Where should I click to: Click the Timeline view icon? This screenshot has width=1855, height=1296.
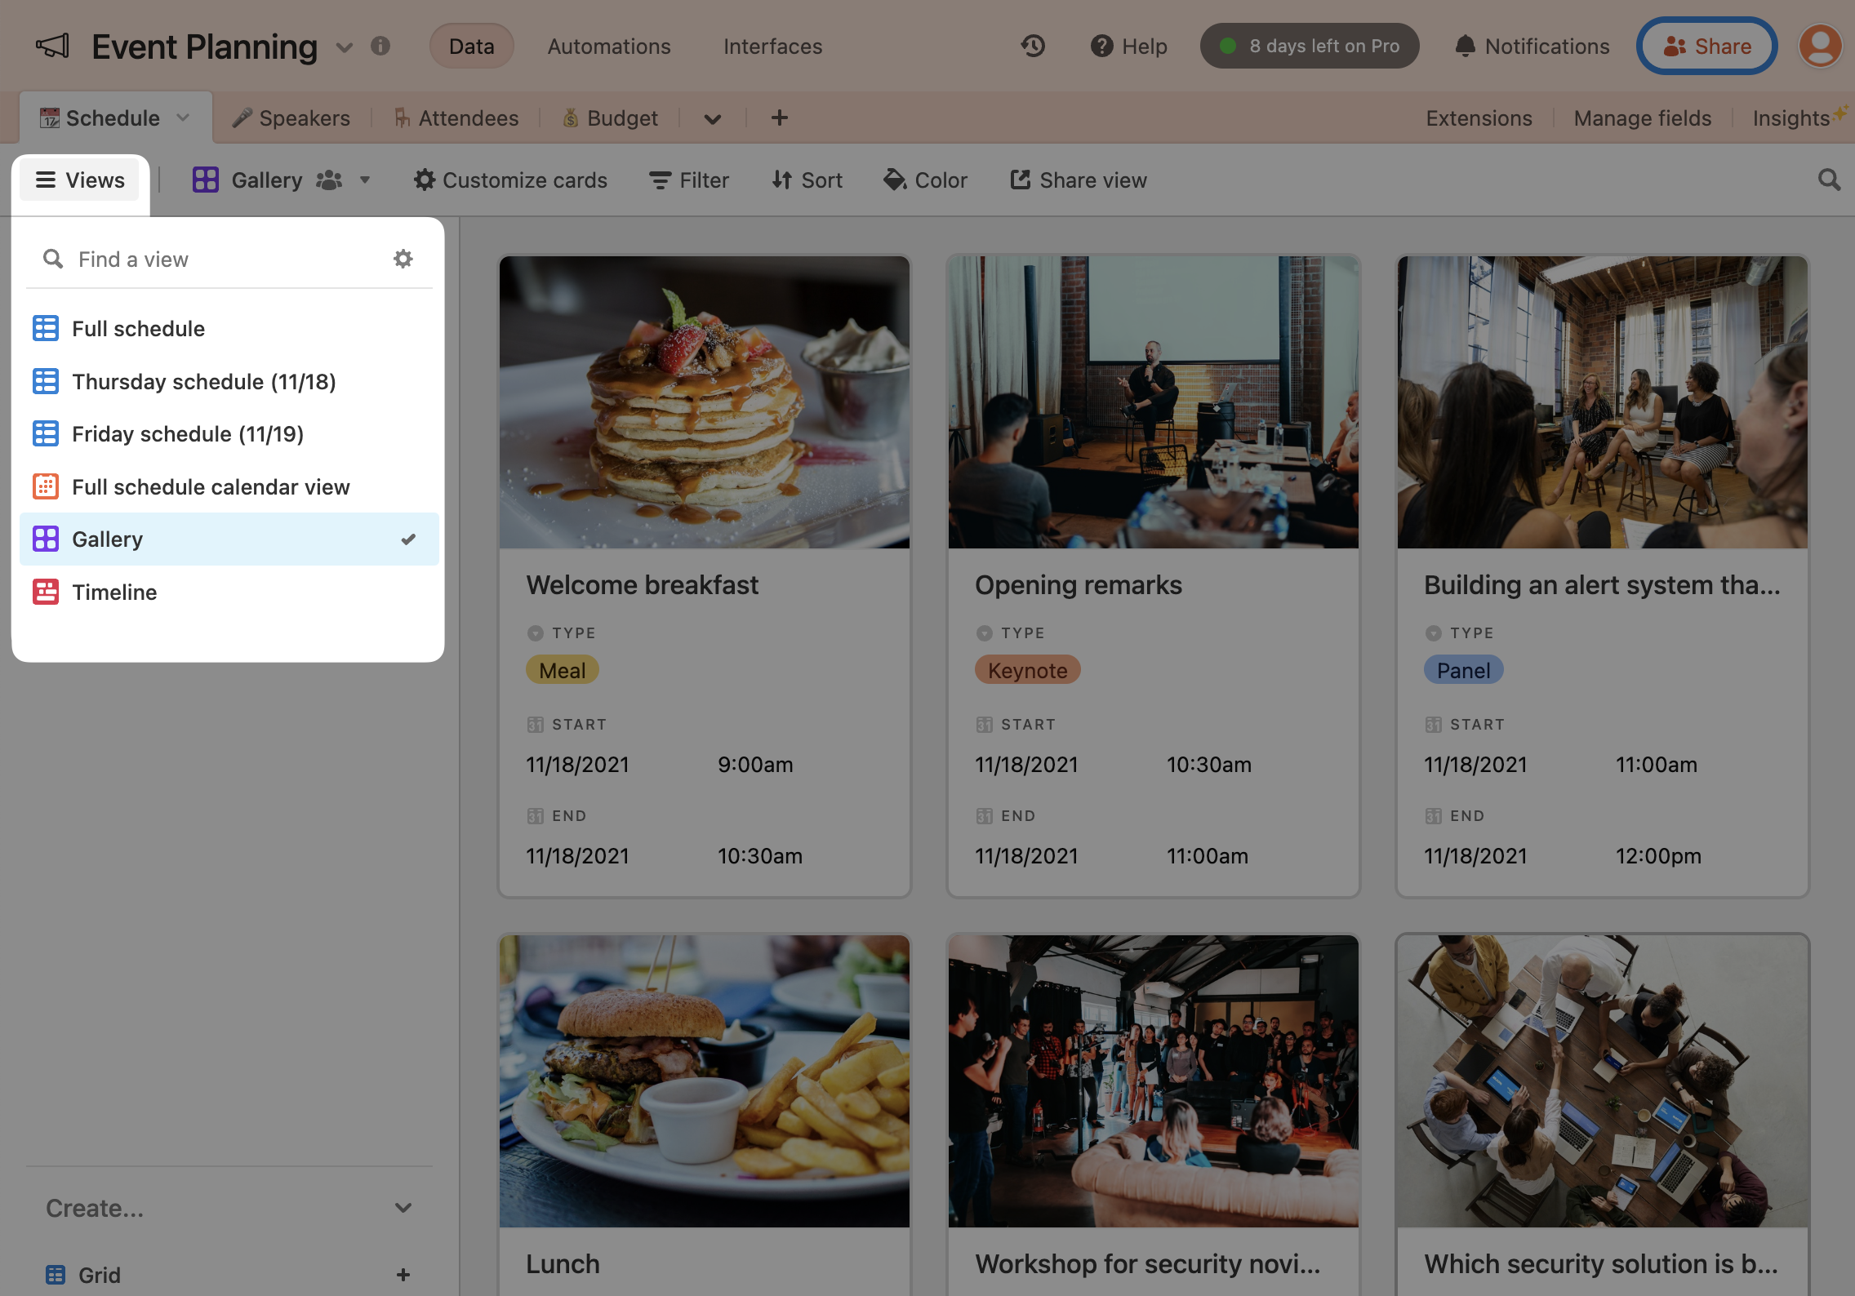(x=46, y=592)
